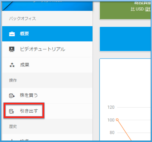Click the 操作 section label
Image resolution: width=152 pixels, height=142 pixels.
13,80
